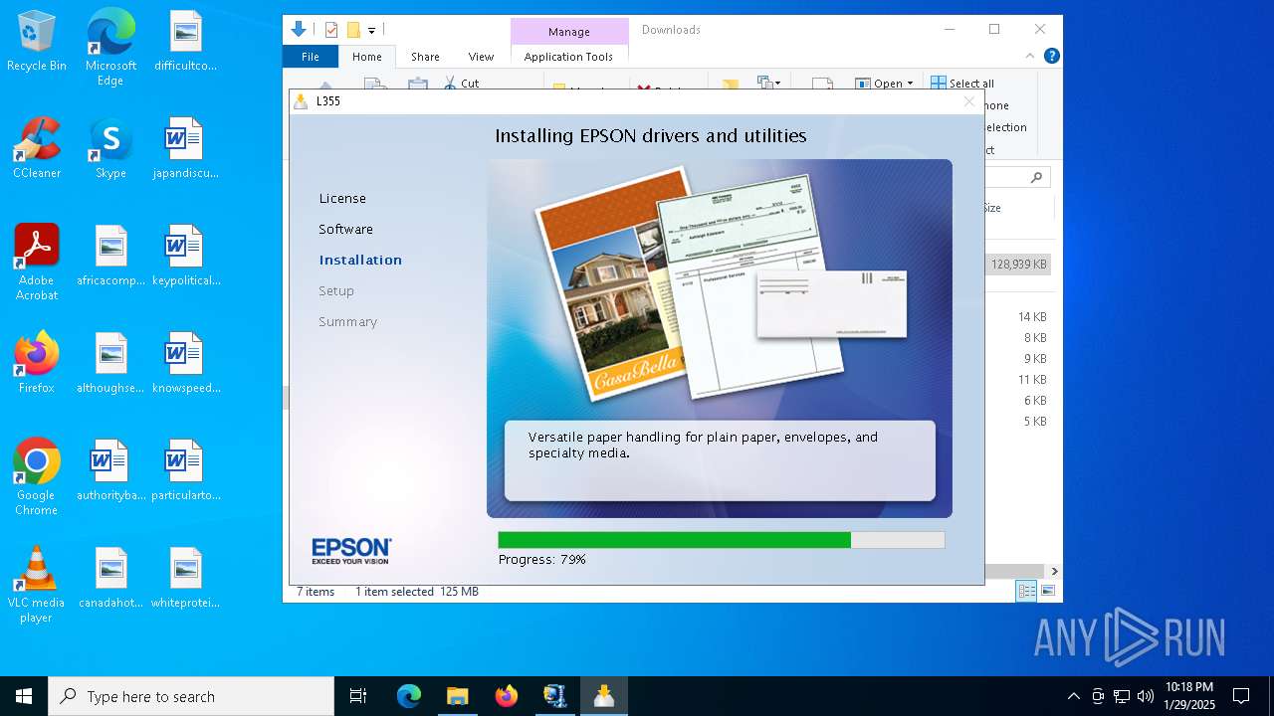Open the volume control in system tray
The width and height of the screenshot is (1274, 716).
(x=1146, y=696)
